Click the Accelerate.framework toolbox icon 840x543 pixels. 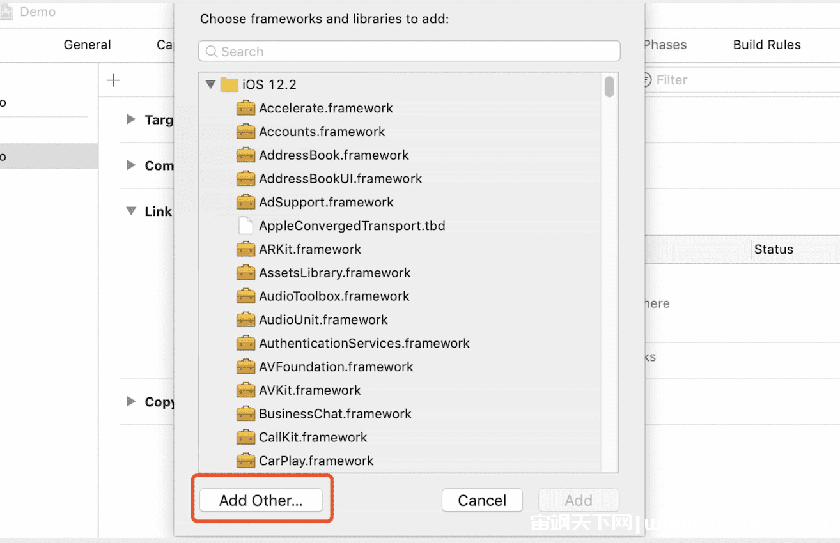[246, 108]
